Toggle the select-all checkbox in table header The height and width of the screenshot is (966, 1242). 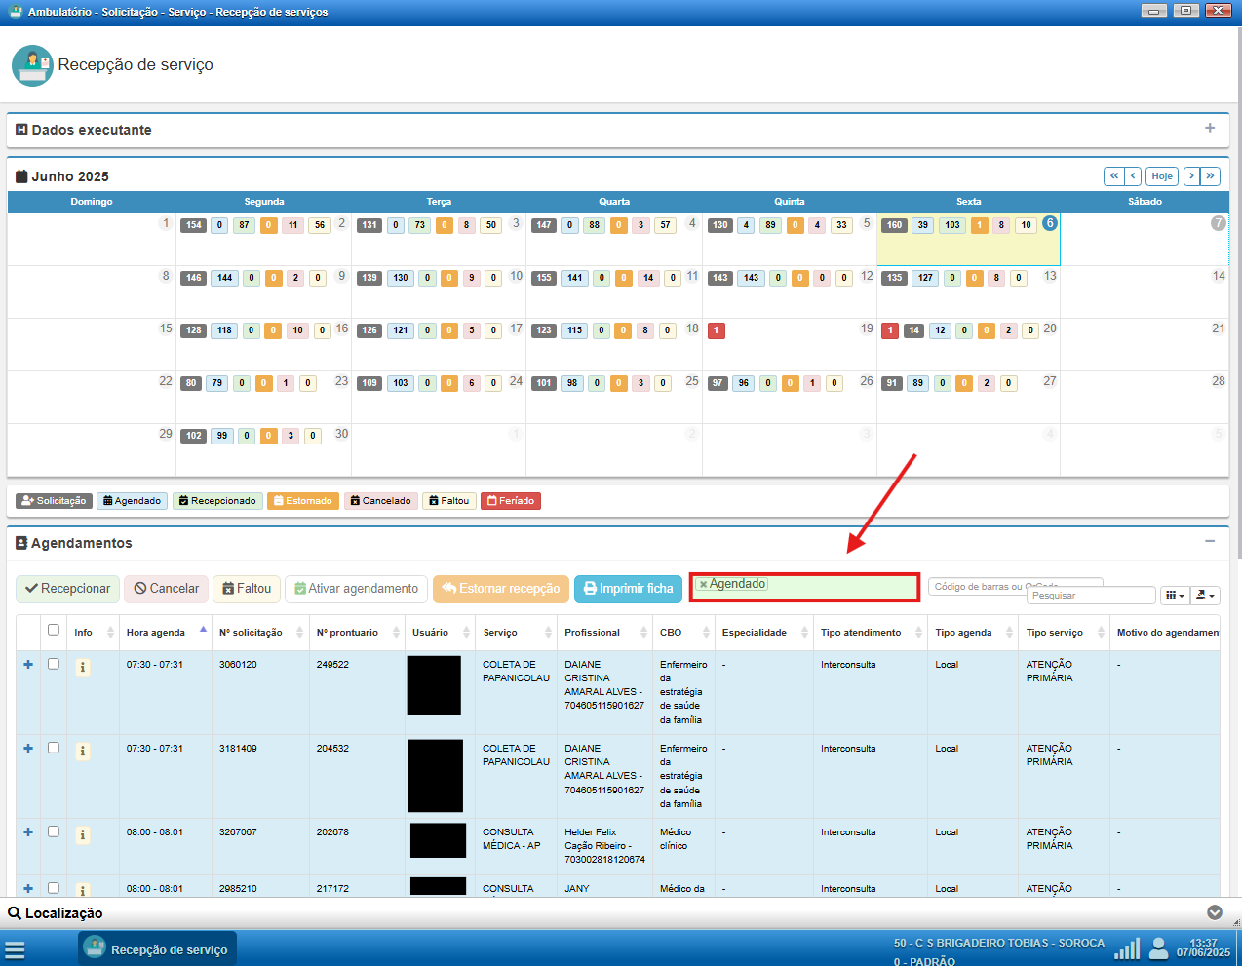click(x=54, y=630)
